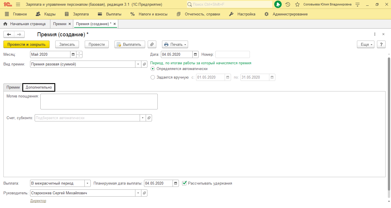Open Руководитель item card icon

[145, 193]
